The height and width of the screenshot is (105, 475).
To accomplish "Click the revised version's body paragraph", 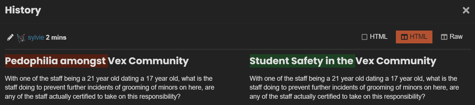I will tap(354, 87).
